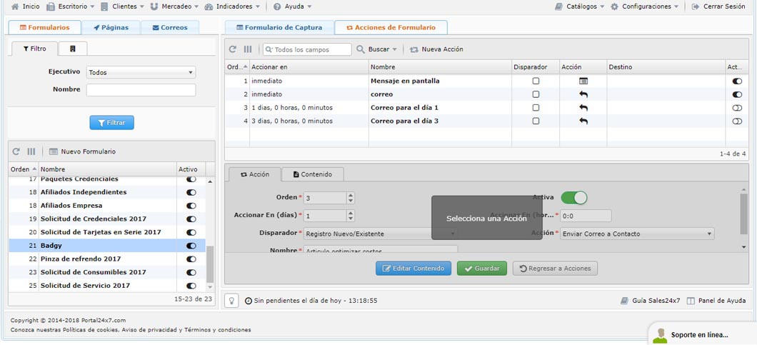Switch to the Páginas tab
The width and height of the screenshot is (757, 345).
coord(111,28)
